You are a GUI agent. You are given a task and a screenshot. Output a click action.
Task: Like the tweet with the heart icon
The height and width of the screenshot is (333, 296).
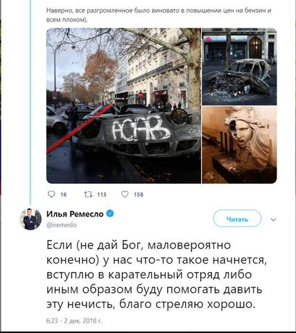tap(125, 194)
